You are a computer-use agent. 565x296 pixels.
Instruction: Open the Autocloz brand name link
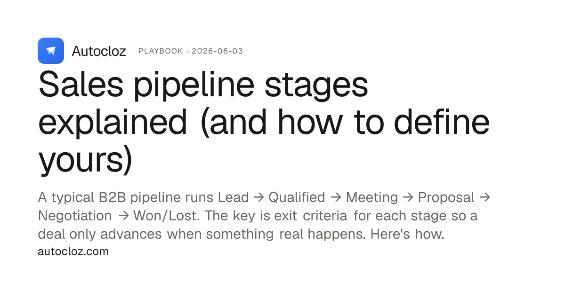(99, 51)
